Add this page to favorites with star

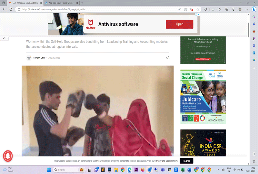(197, 9)
